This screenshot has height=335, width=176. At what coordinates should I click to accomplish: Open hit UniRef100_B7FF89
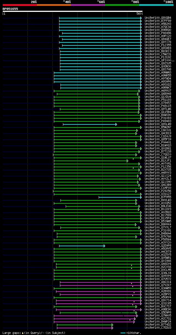click(158, 21)
